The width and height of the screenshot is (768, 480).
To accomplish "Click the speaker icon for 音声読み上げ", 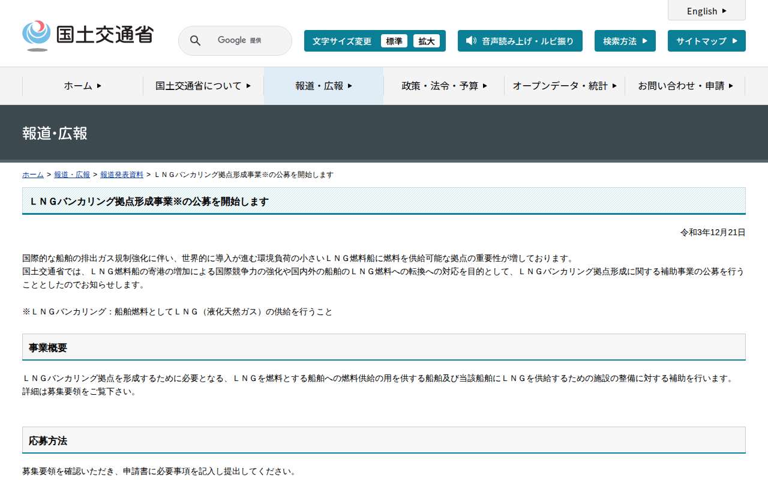I will pos(471,41).
